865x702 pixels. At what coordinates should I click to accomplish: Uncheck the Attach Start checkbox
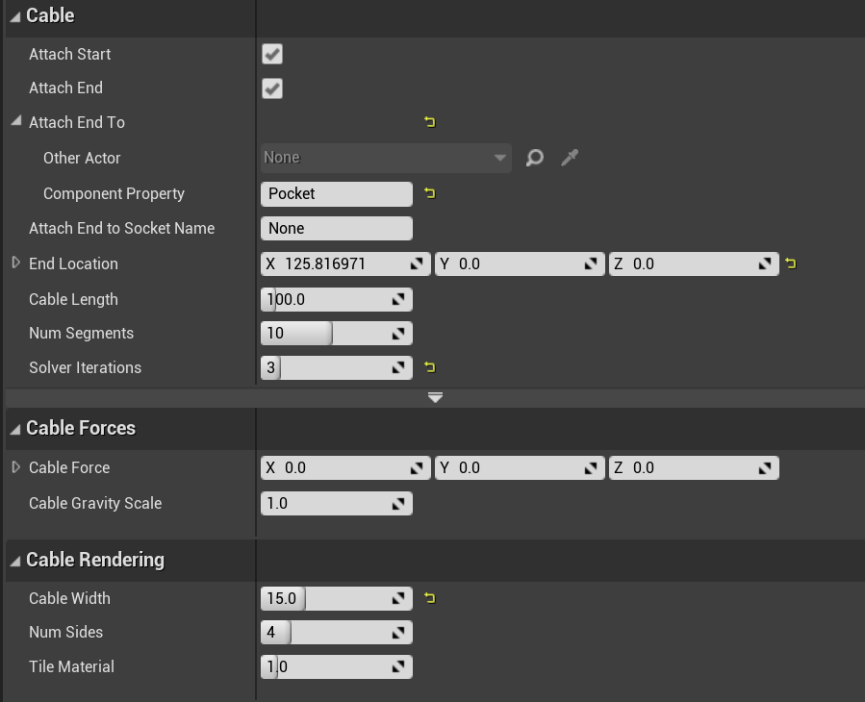point(272,54)
